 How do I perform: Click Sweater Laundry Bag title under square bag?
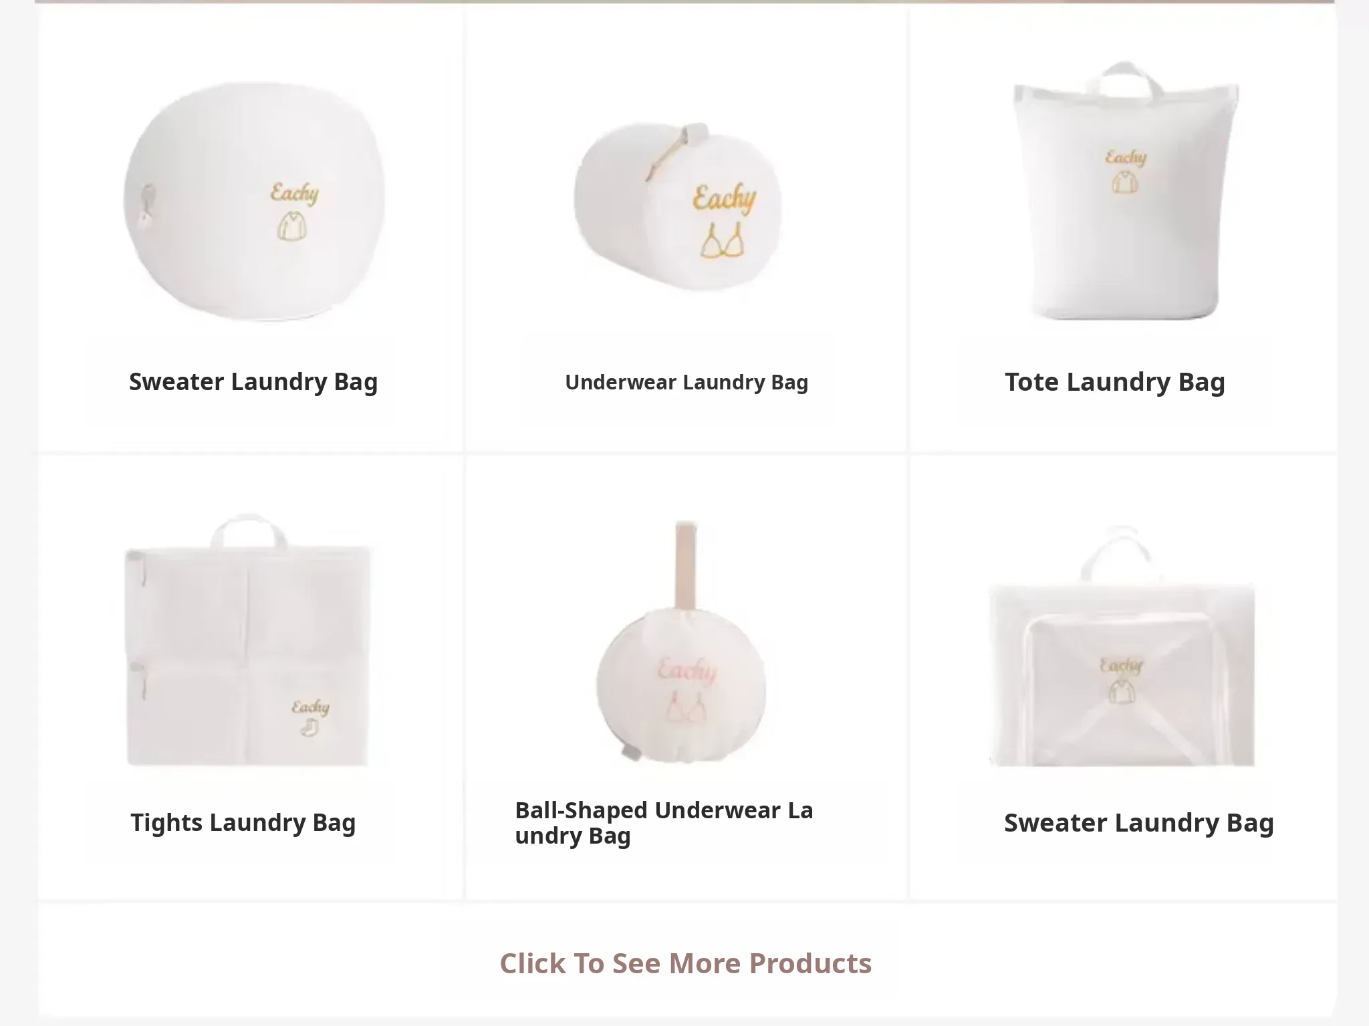(1139, 822)
